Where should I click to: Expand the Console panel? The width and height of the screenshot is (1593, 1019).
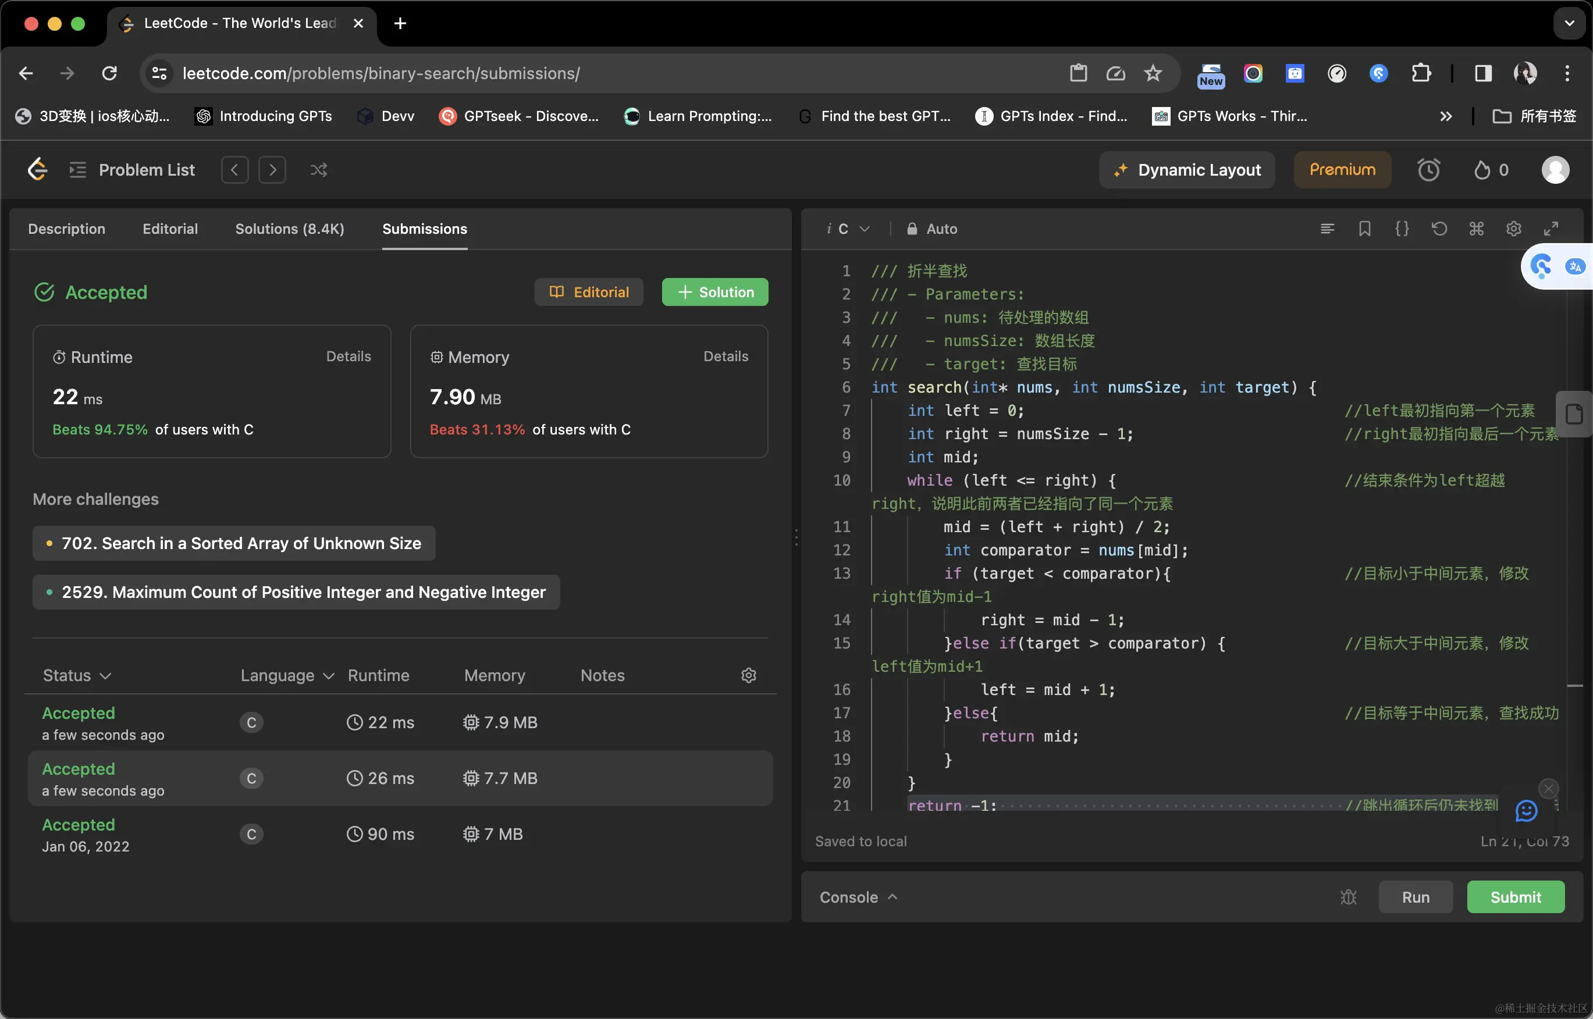tap(858, 897)
